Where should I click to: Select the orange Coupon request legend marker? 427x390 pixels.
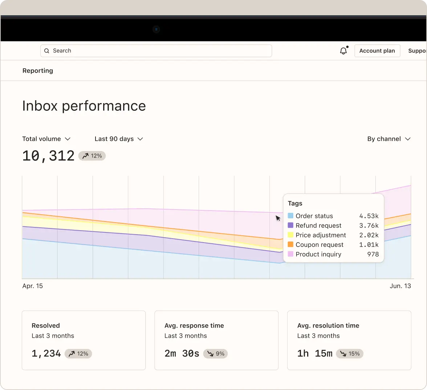(290, 244)
